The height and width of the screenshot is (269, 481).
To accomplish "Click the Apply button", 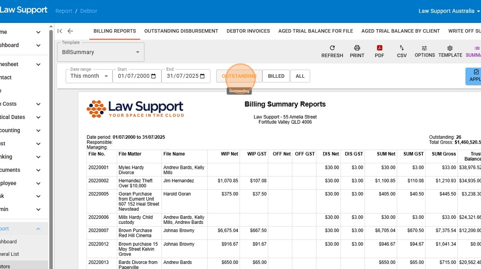I will coord(473,76).
